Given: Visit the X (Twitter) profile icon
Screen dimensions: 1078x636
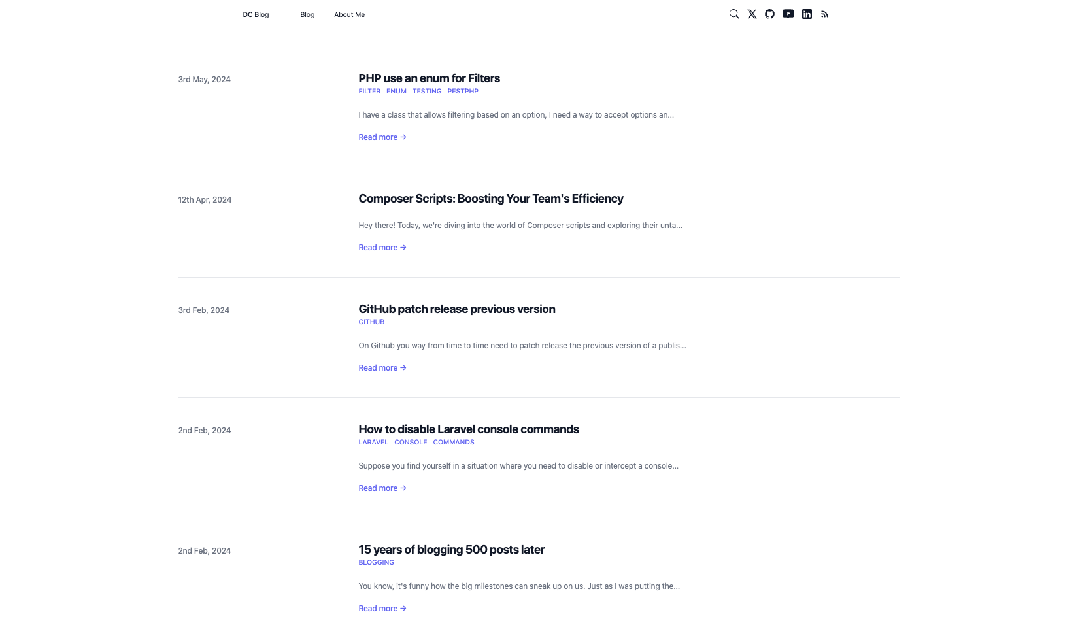Looking at the screenshot, I should (752, 14).
